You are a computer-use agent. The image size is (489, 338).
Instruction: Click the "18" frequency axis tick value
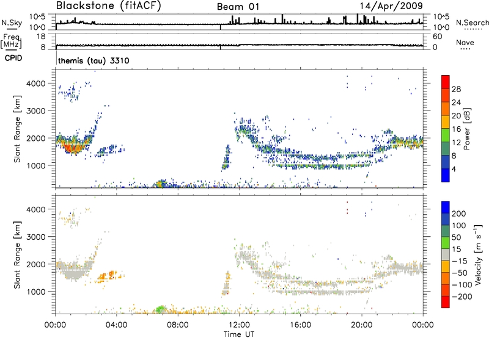click(x=41, y=37)
